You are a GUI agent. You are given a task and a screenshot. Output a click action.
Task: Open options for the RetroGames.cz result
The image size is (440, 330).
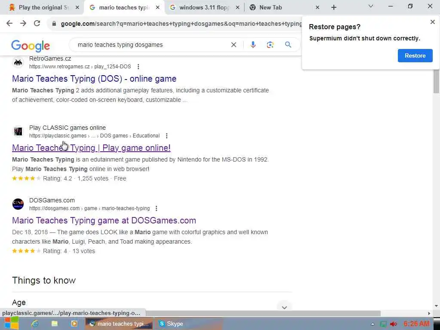tap(138, 67)
